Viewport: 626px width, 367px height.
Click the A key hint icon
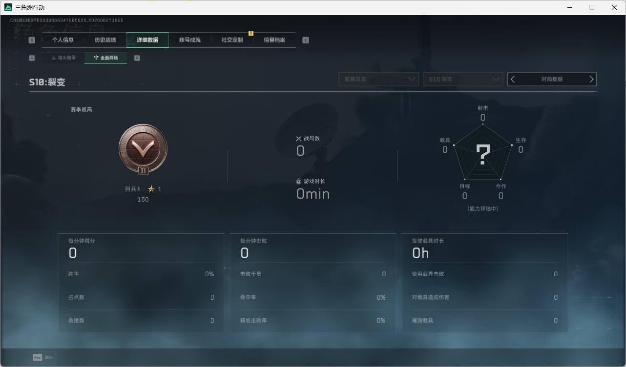pos(32,58)
